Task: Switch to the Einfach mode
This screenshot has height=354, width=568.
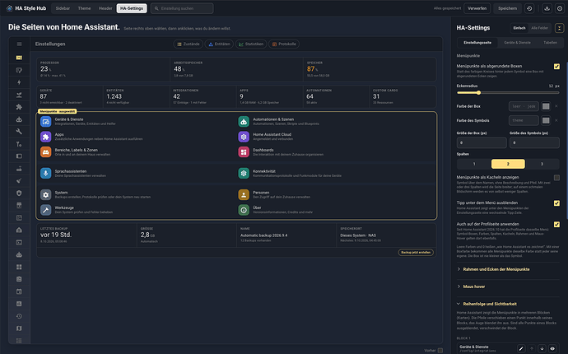Action: (x=519, y=28)
